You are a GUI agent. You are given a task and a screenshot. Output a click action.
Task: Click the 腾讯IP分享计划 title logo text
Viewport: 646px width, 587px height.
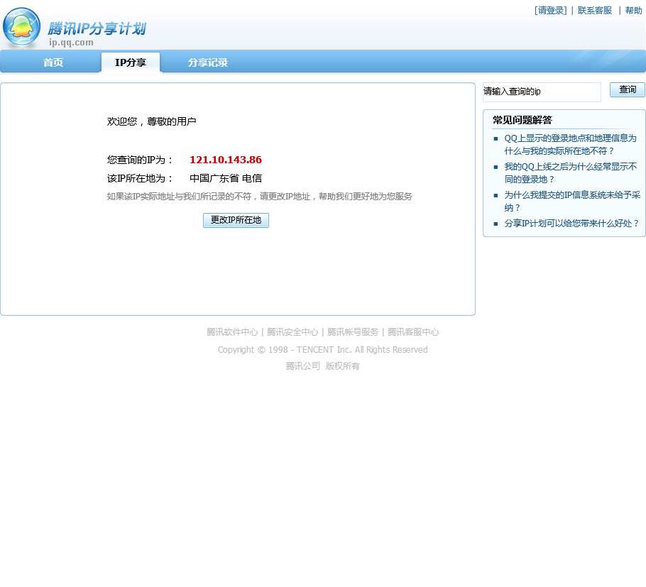[x=97, y=28]
